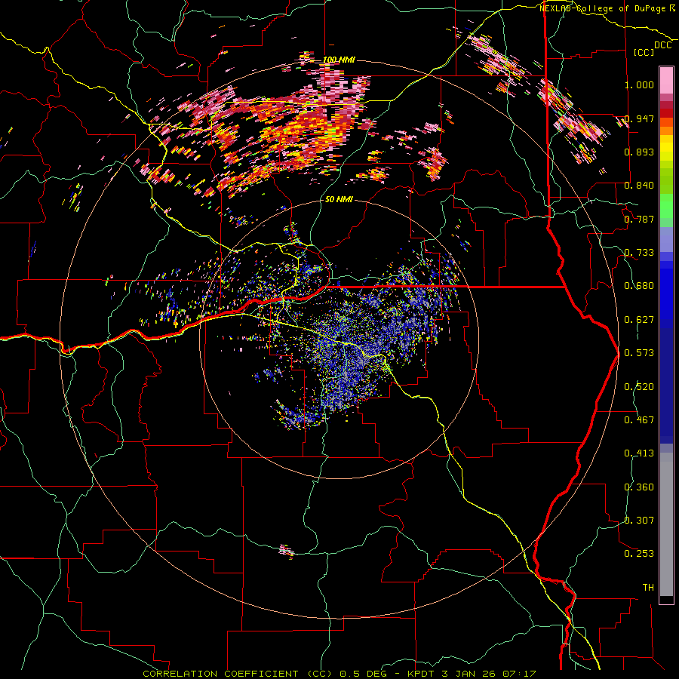The width and height of the screenshot is (679, 679).
Task: Click the 0.627 color scale value
Action: coord(639,320)
